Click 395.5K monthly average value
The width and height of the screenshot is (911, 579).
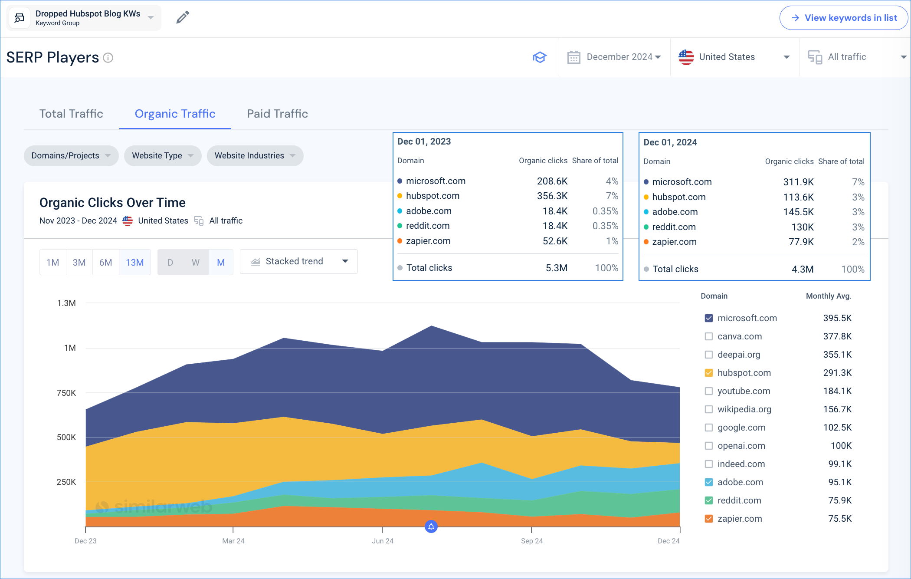click(x=837, y=318)
